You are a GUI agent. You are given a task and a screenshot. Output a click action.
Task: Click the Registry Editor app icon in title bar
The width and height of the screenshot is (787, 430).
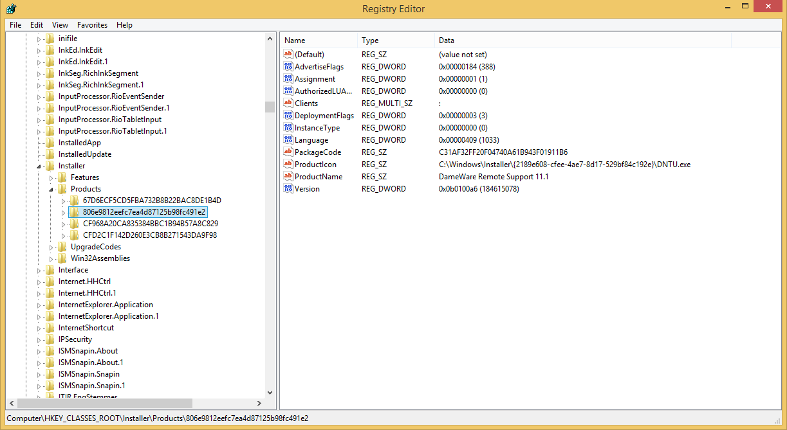(x=11, y=8)
